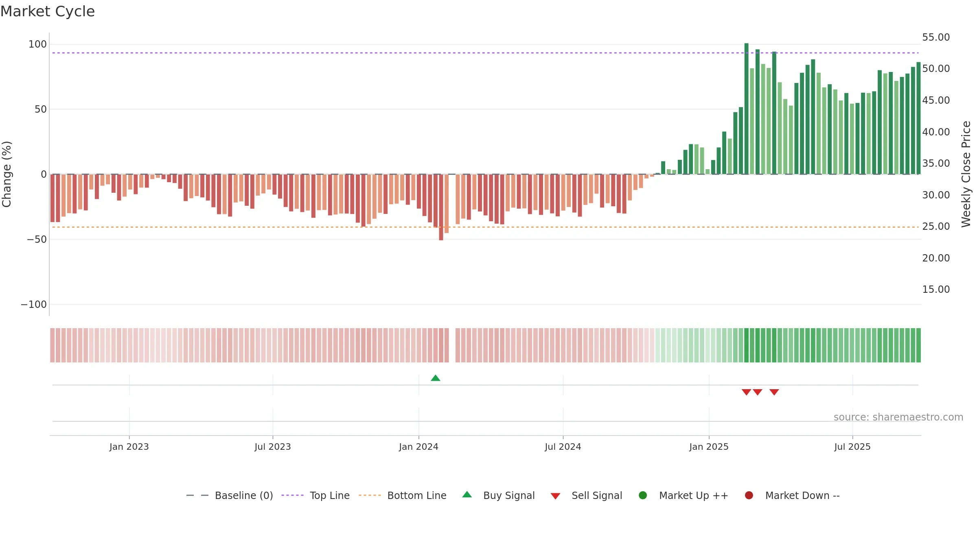Click the Weekly Close Price axis title

(x=966, y=174)
